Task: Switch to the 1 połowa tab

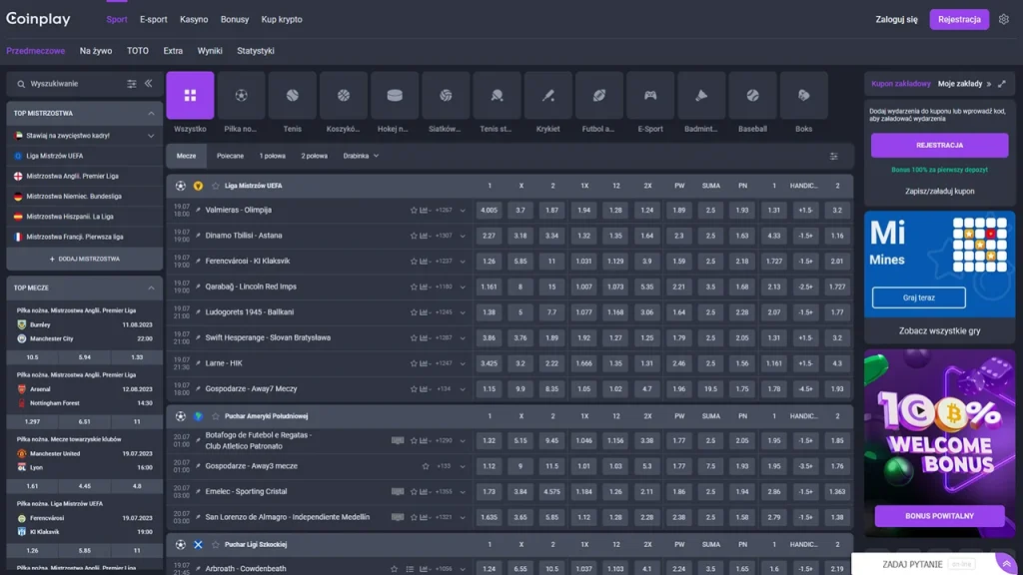Action: point(272,156)
